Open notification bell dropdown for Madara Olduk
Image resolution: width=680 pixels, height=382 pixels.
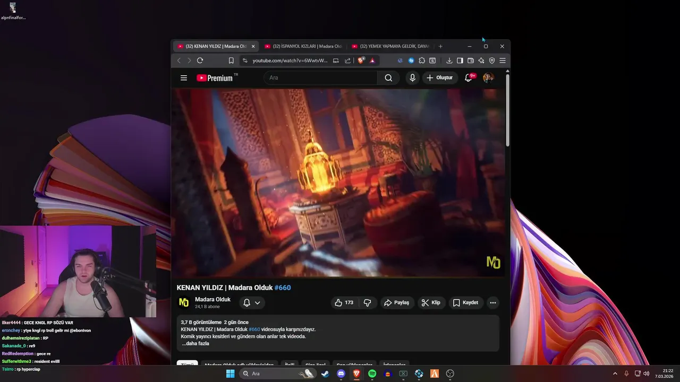click(x=252, y=302)
